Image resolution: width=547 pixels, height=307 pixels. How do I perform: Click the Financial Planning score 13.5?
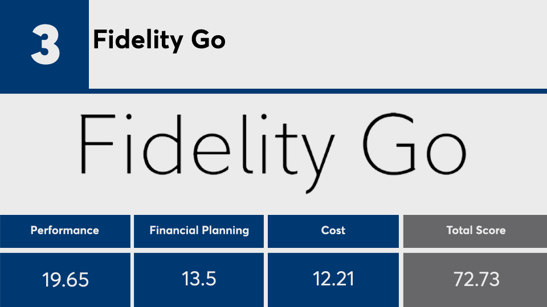(199, 279)
